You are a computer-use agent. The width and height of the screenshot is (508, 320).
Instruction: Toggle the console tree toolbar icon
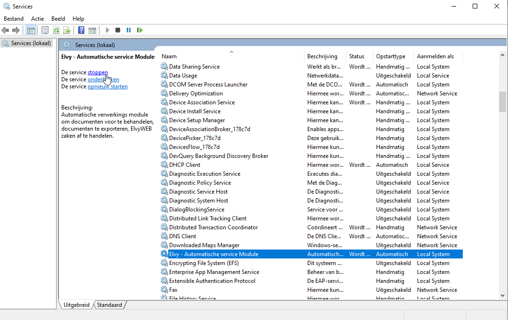[x=31, y=31]
